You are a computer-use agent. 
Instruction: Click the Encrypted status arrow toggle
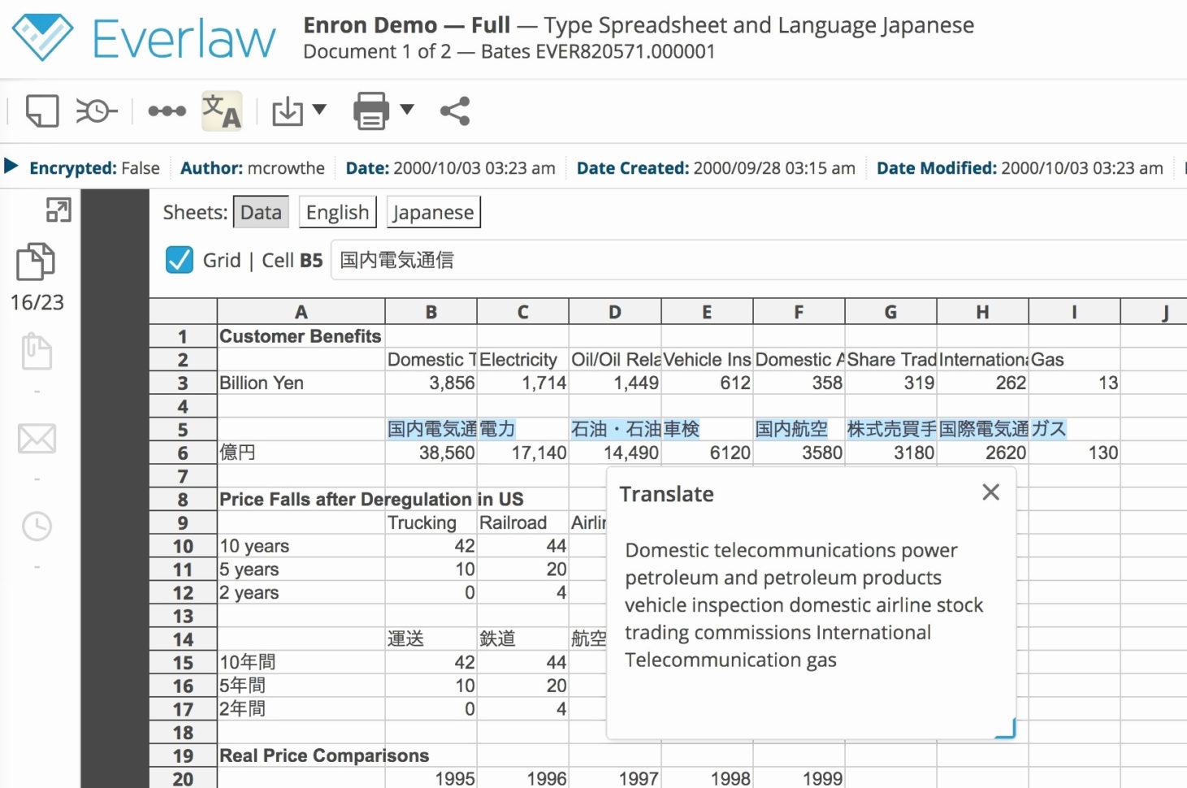[12, 167]
